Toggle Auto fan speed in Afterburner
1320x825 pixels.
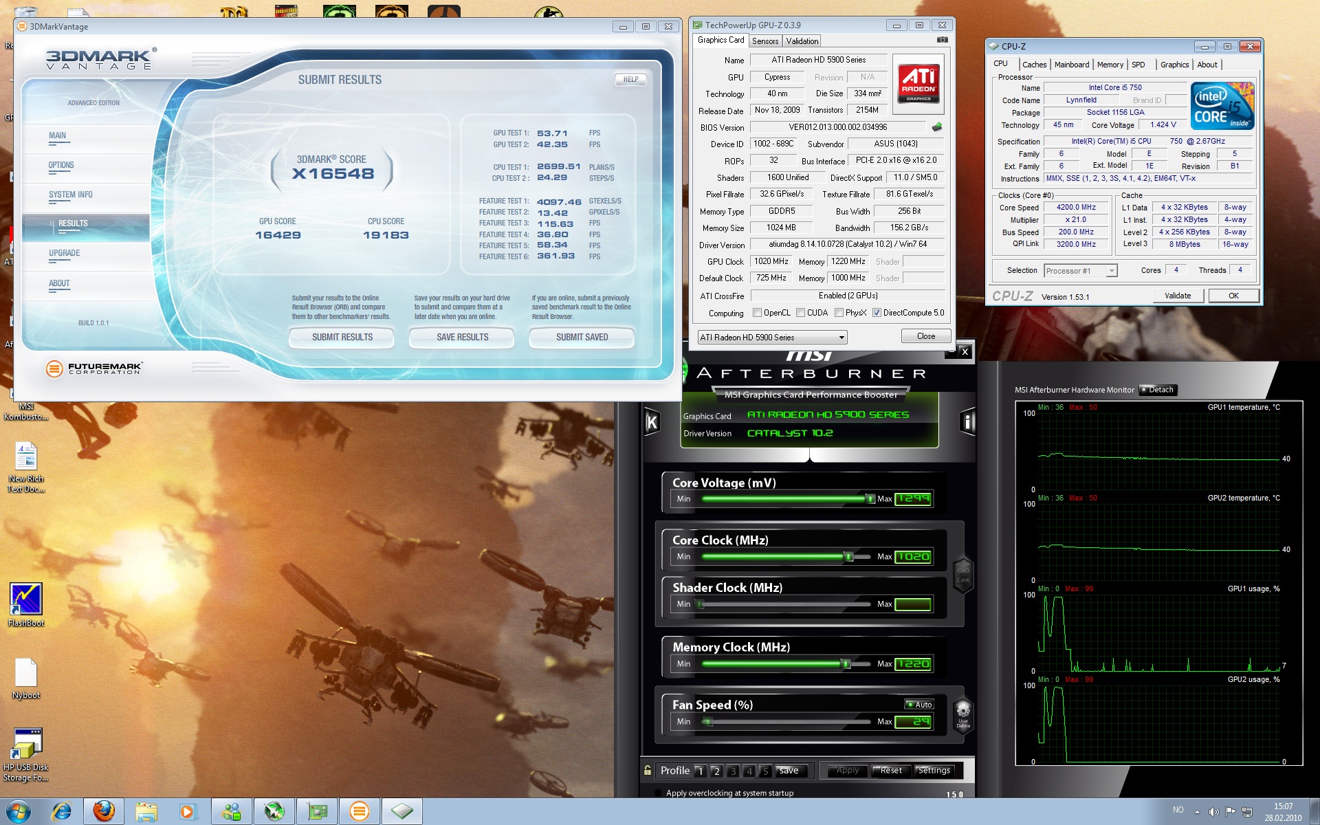point(919,705)
